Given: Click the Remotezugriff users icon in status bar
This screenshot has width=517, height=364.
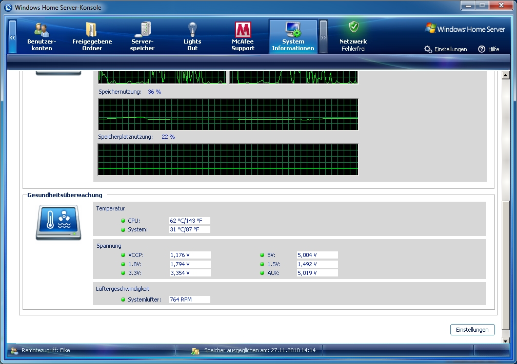Looking at the screenshot, I should (14, 351).
